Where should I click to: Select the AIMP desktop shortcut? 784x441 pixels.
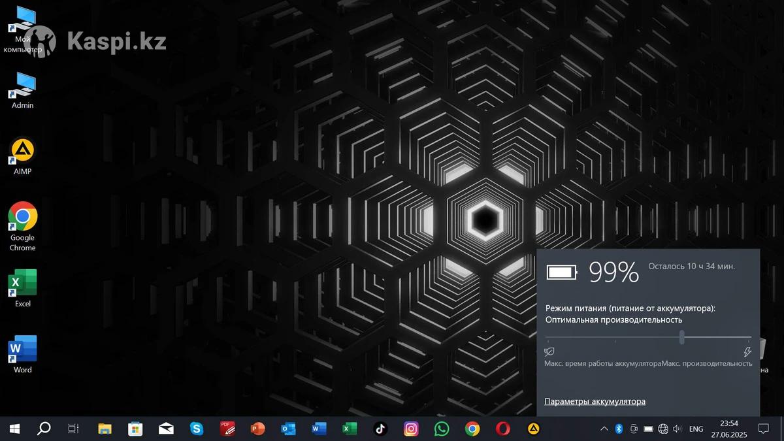coord(23,157)
